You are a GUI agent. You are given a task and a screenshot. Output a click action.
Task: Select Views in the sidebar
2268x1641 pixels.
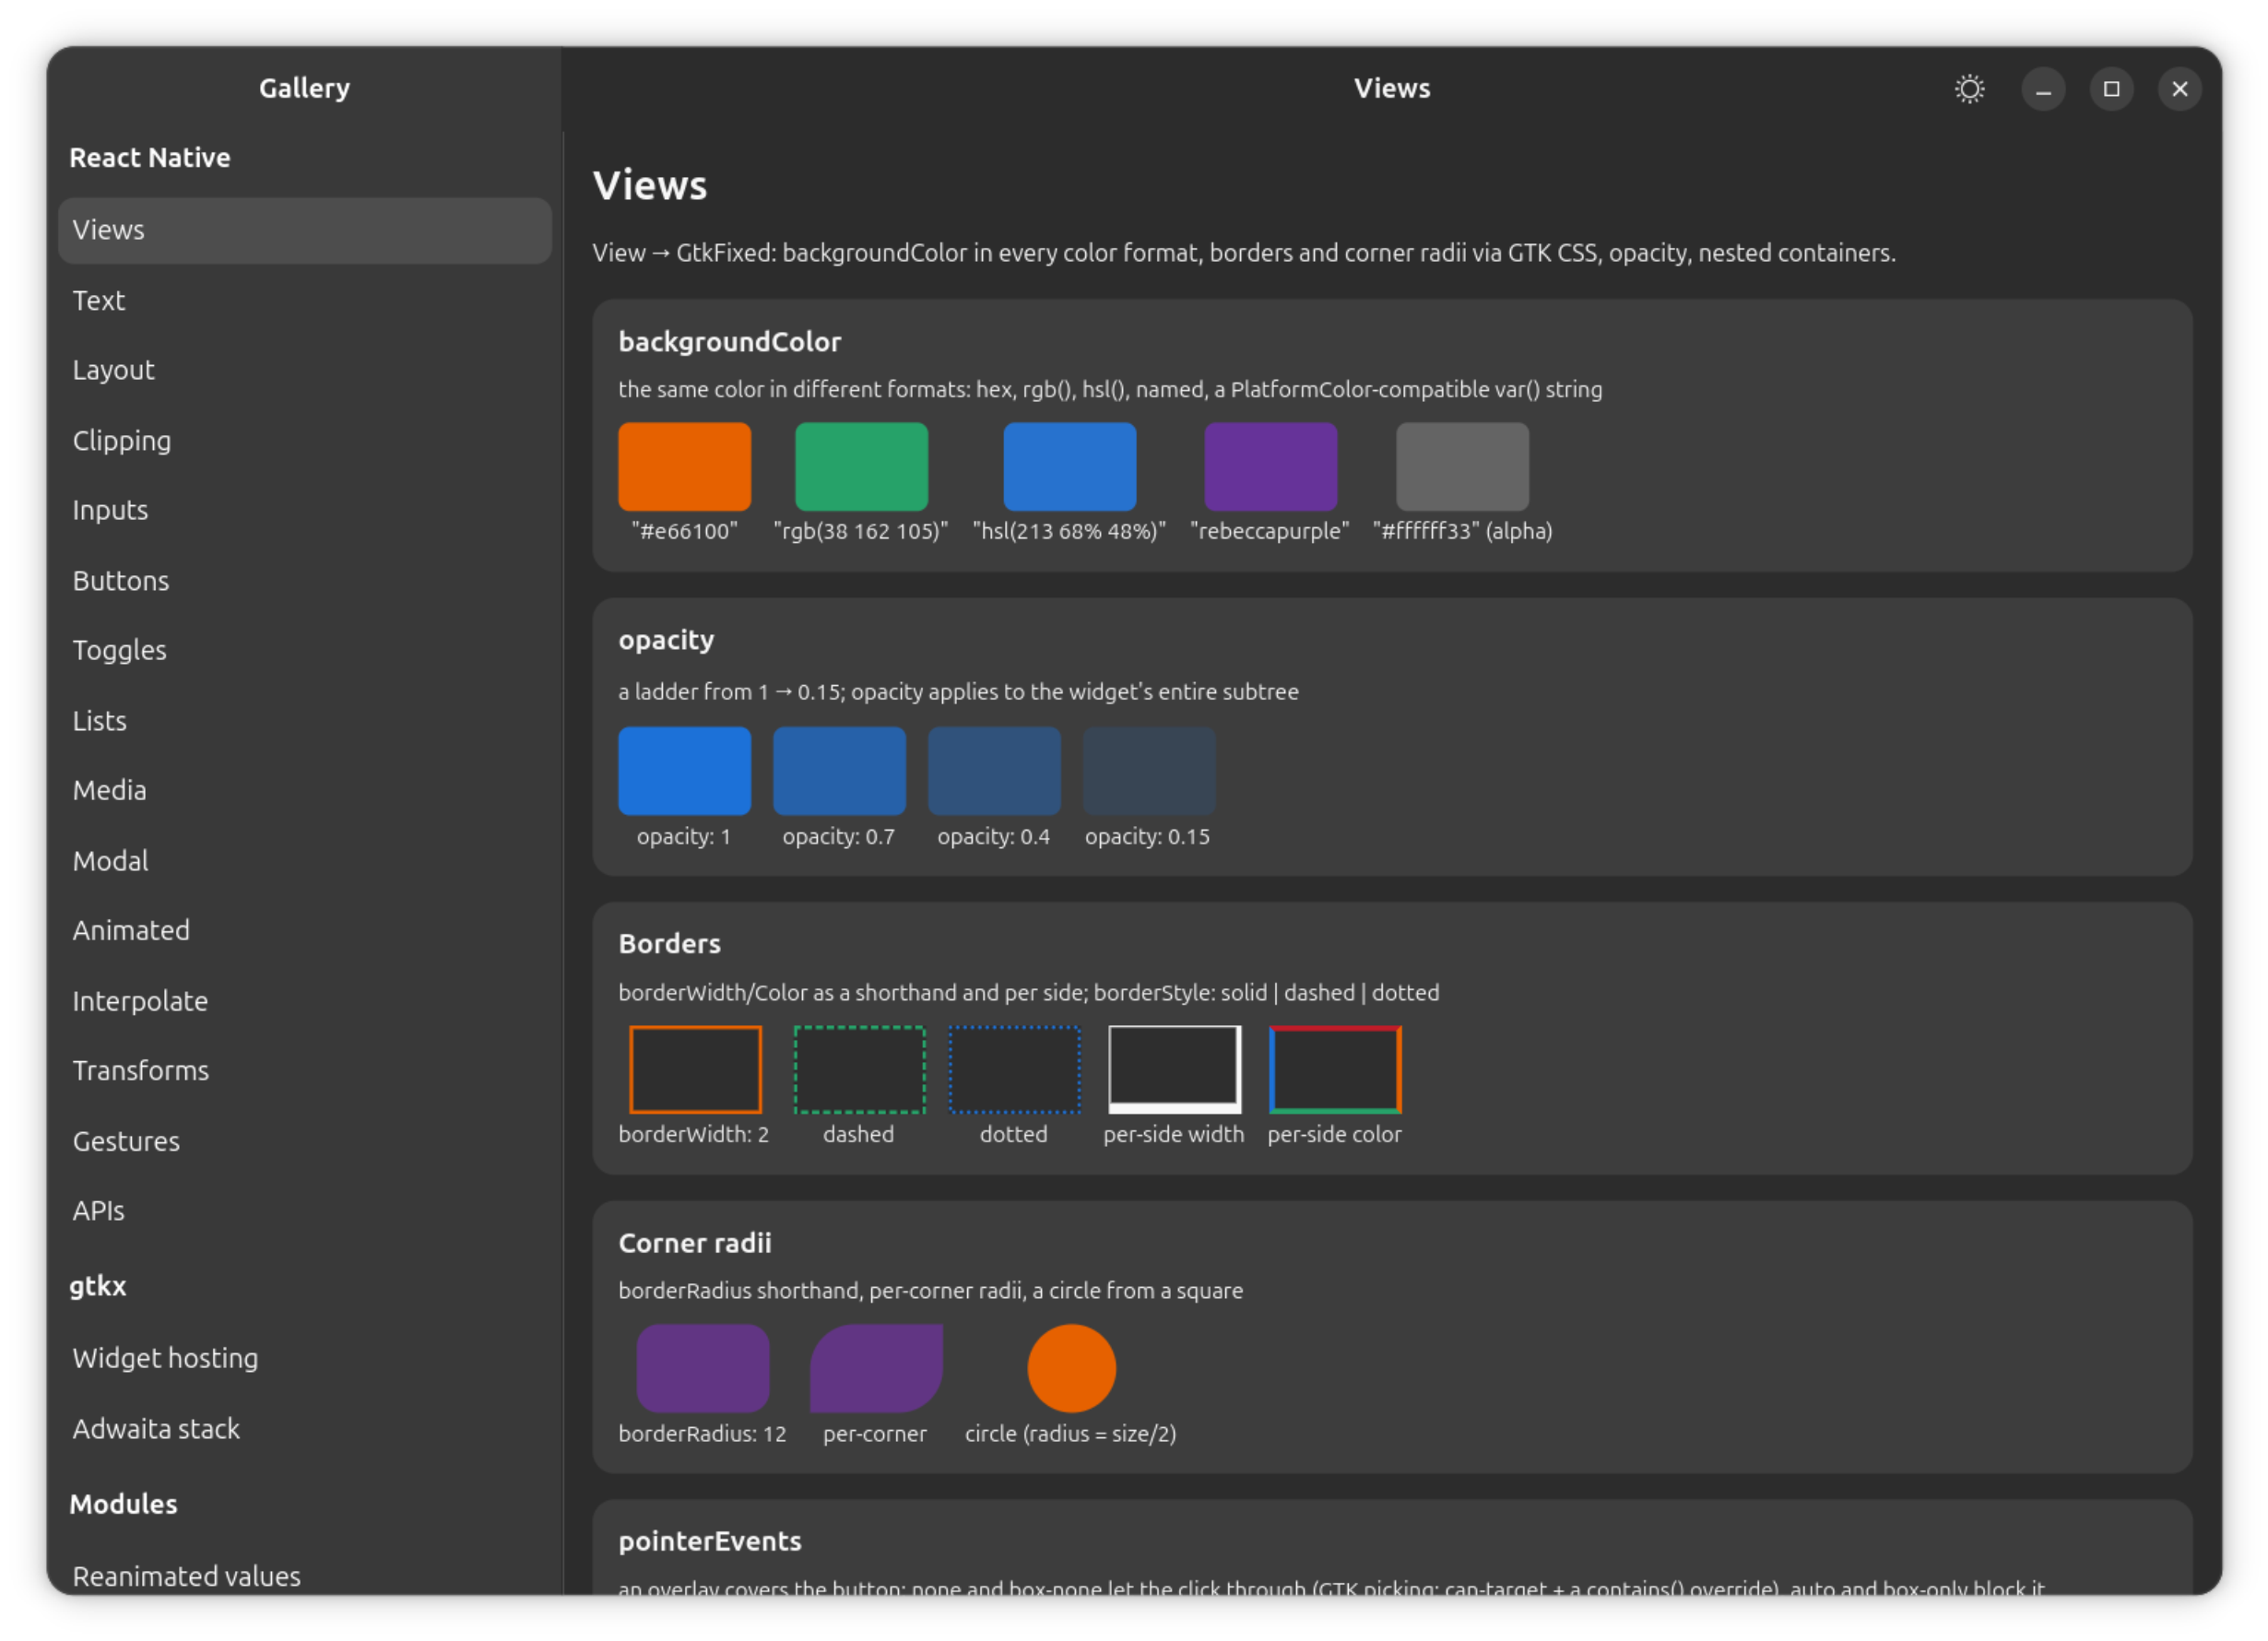pyautogui.click(x=305, y=230)
